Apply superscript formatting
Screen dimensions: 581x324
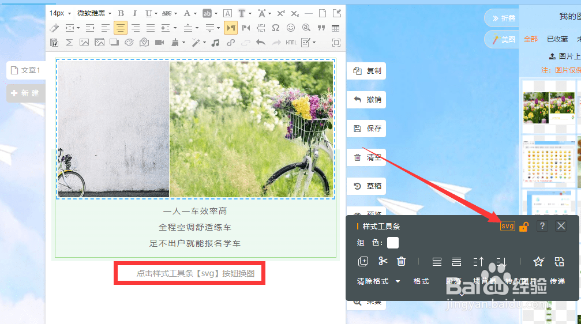(x=281, y=13)
